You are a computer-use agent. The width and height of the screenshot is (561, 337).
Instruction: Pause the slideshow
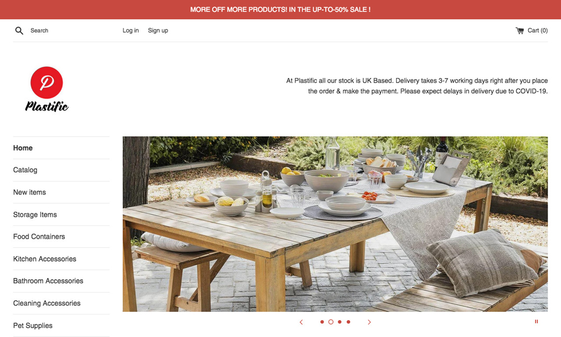pos(536,322)
